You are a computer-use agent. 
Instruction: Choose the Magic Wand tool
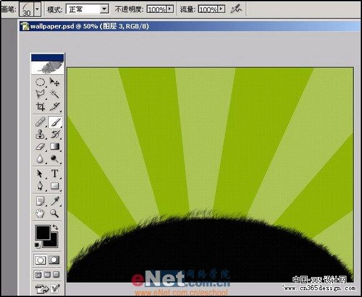tap(54, 94)
